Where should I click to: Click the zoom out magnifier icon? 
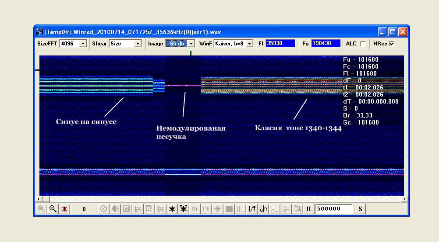[53, 209]
